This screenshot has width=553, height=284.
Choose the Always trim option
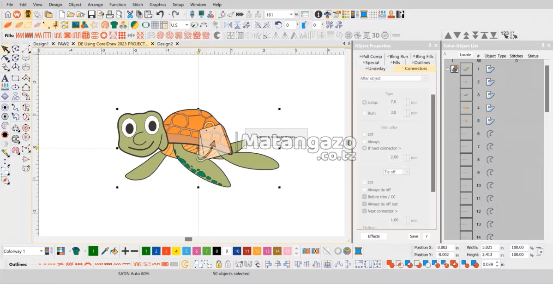pyautogui.click(x=364, y=141)
